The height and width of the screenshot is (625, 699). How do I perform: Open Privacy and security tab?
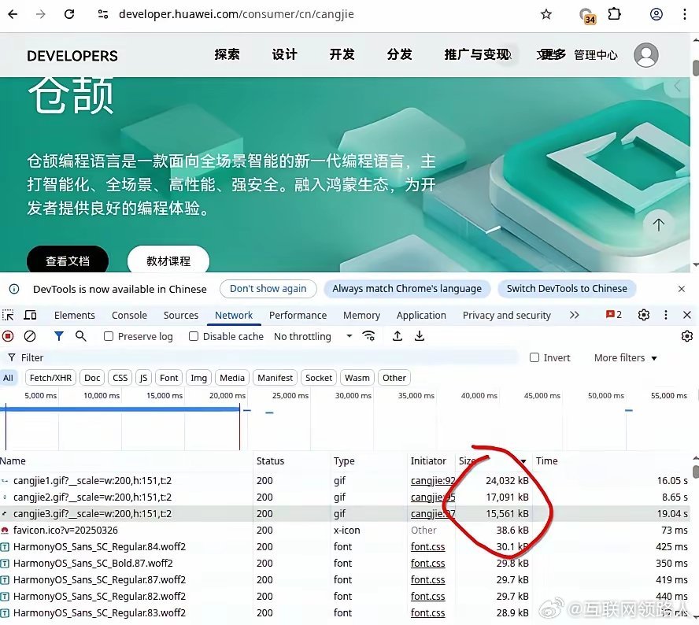pyautogui.click(x=506, y=315)
